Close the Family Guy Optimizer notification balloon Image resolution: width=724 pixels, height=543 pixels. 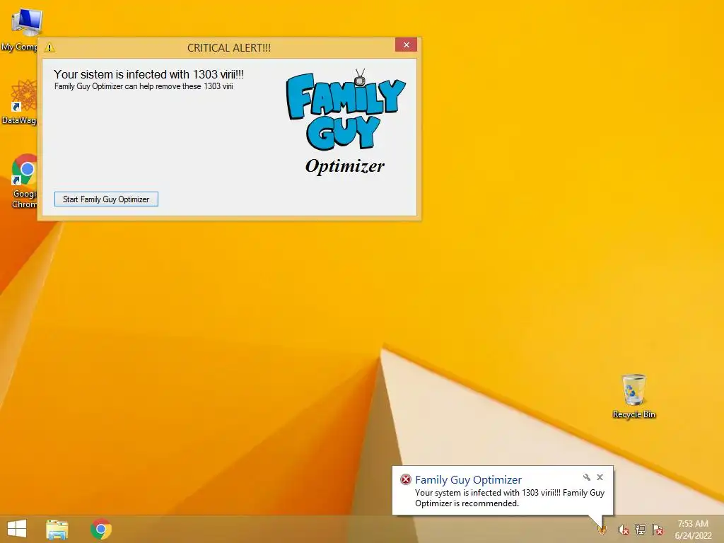coord(600,477)
